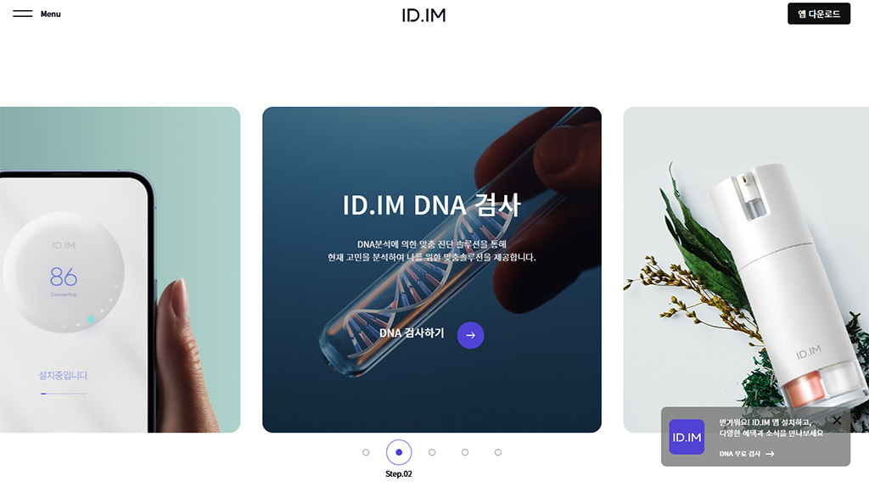Image resolution: width=869 pixels, height=487 pixels.
Task: Select the fifth carousel step dot
Action: tap(498, 452)
